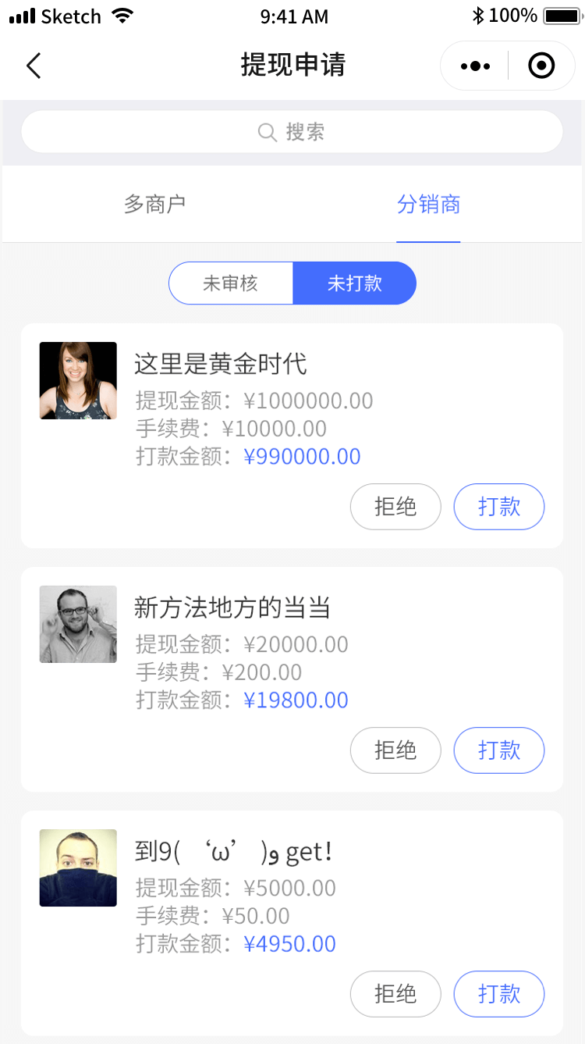Open the three-dots more menu
This screenshot has height=1044, width=585.
(x=475, y=66)
